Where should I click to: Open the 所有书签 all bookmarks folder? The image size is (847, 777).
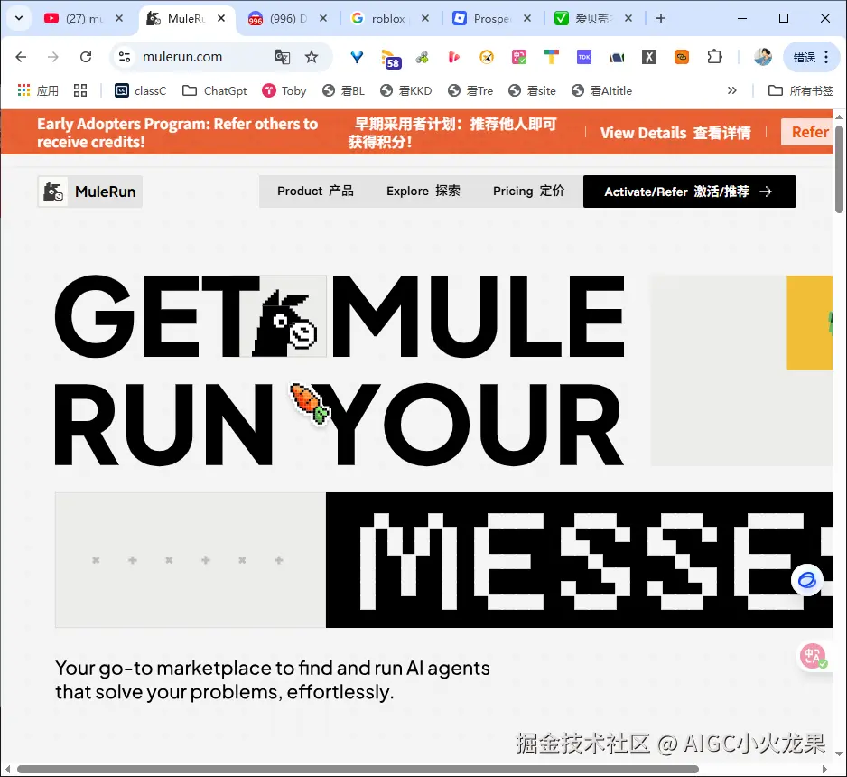801,90
